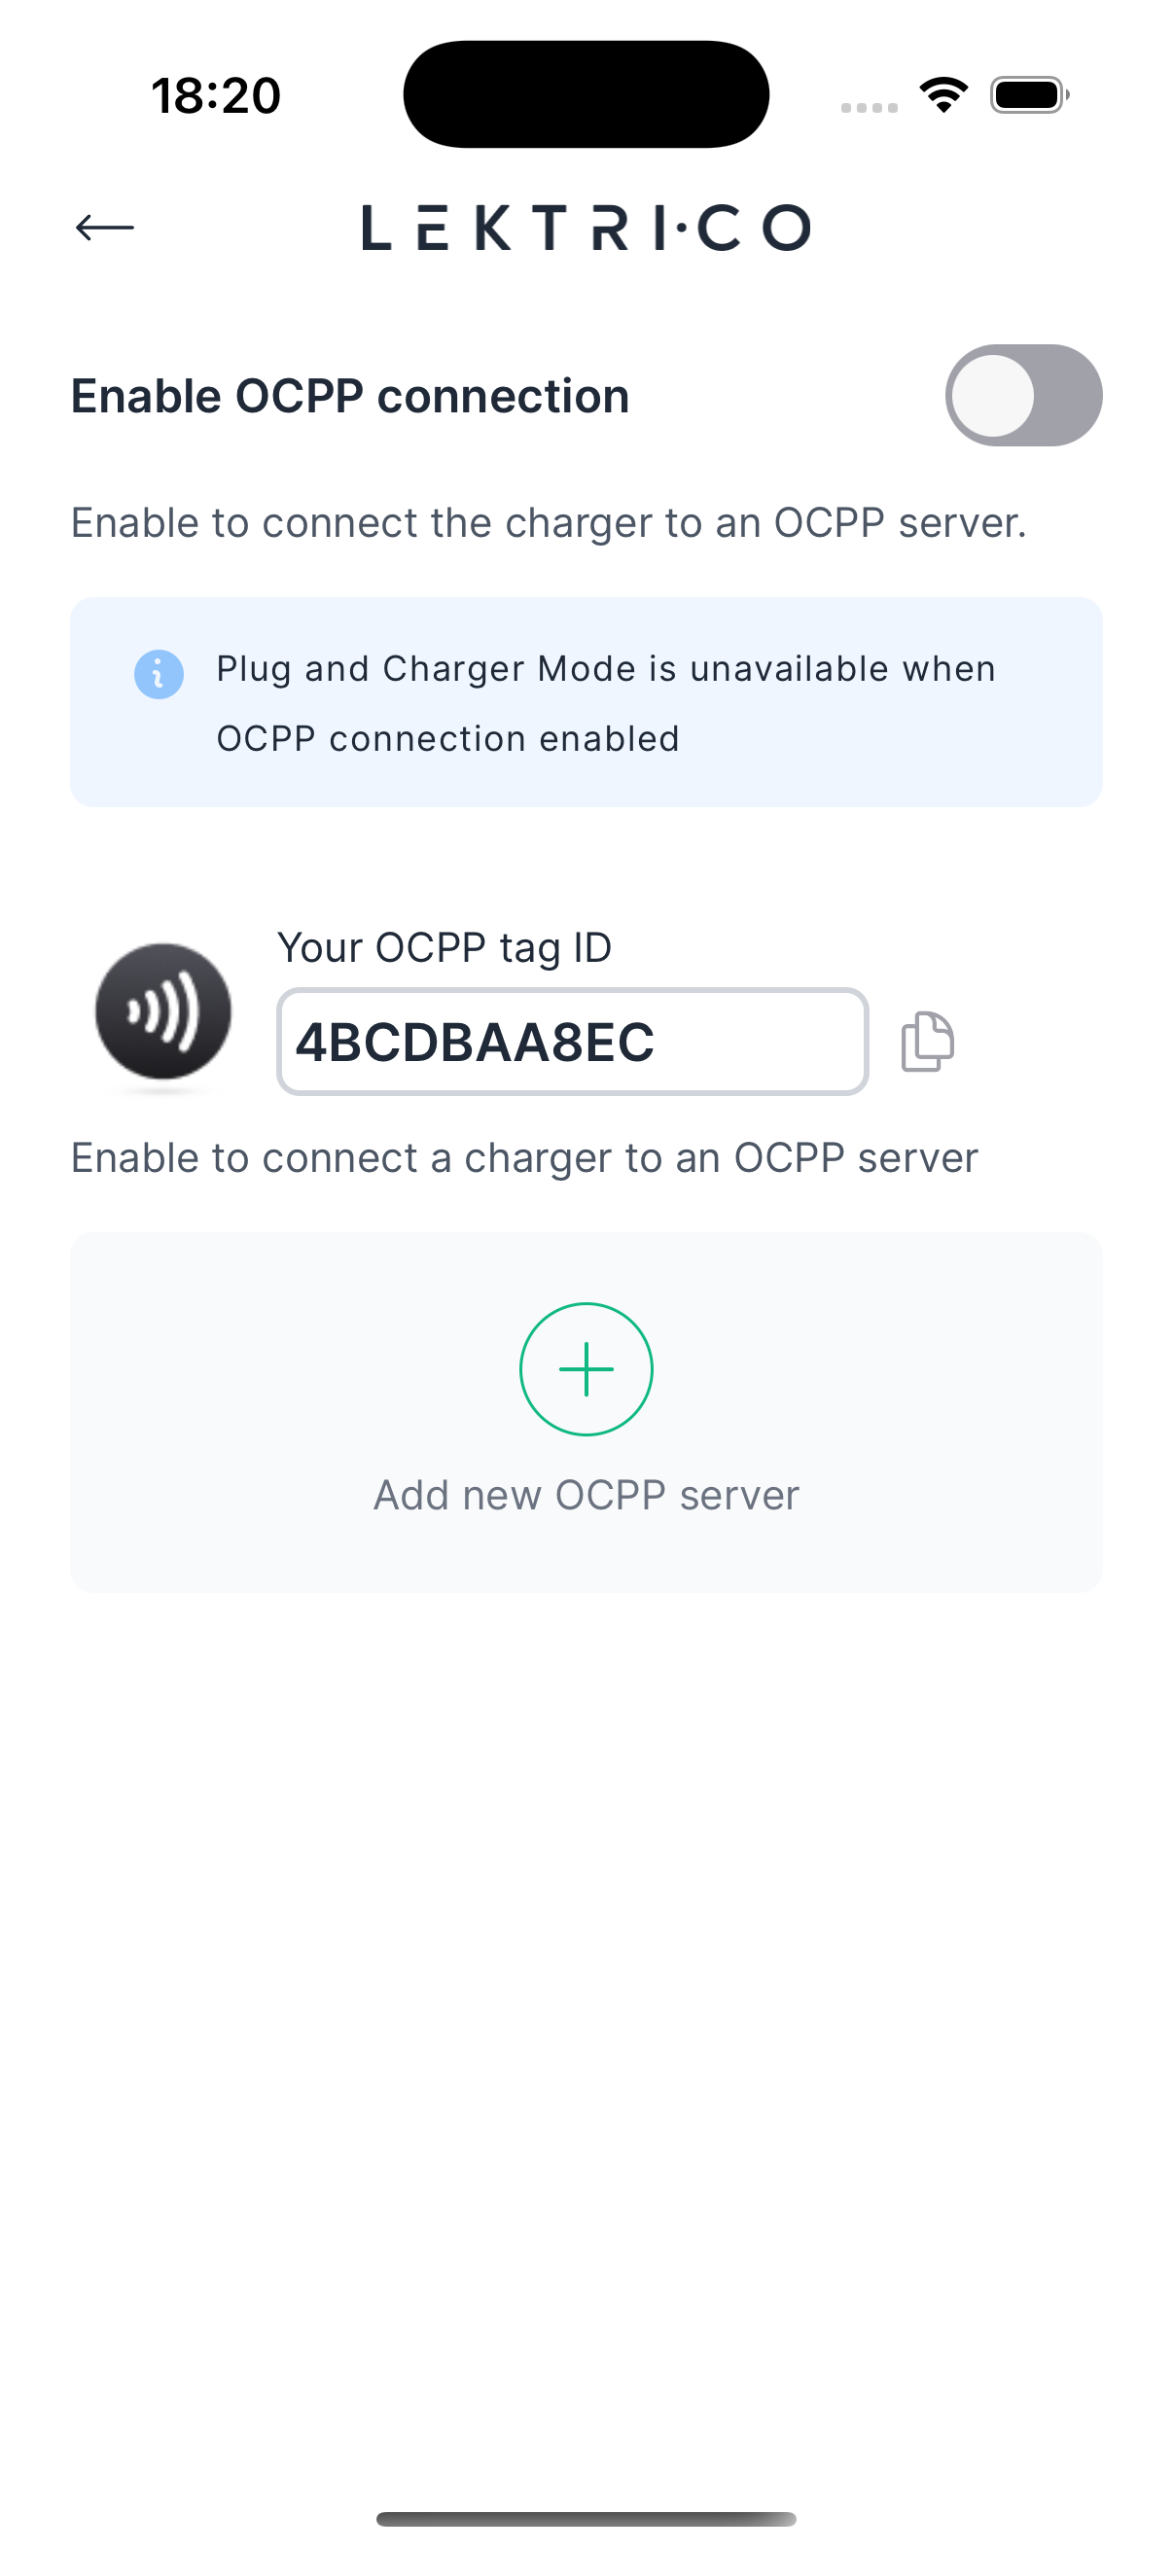This screenshot has height=2550, width=1173.
Task: Tap the battery status icon
Action: [1029, 95]
